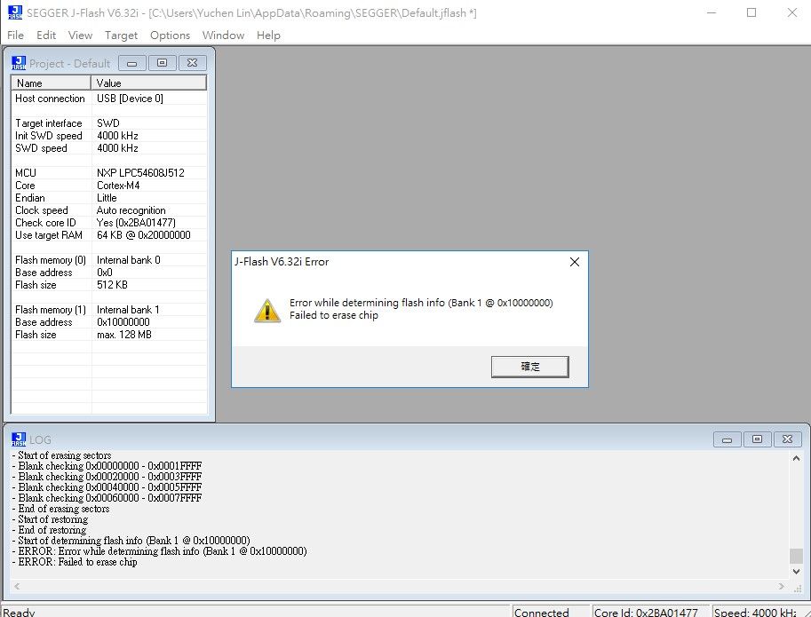Click the Name column header
811x617 pixels.
click(52, 83)
